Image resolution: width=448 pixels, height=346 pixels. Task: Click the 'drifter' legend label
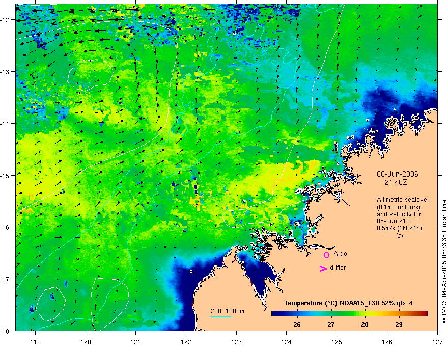pyautogui.click(x=338, y=268)
